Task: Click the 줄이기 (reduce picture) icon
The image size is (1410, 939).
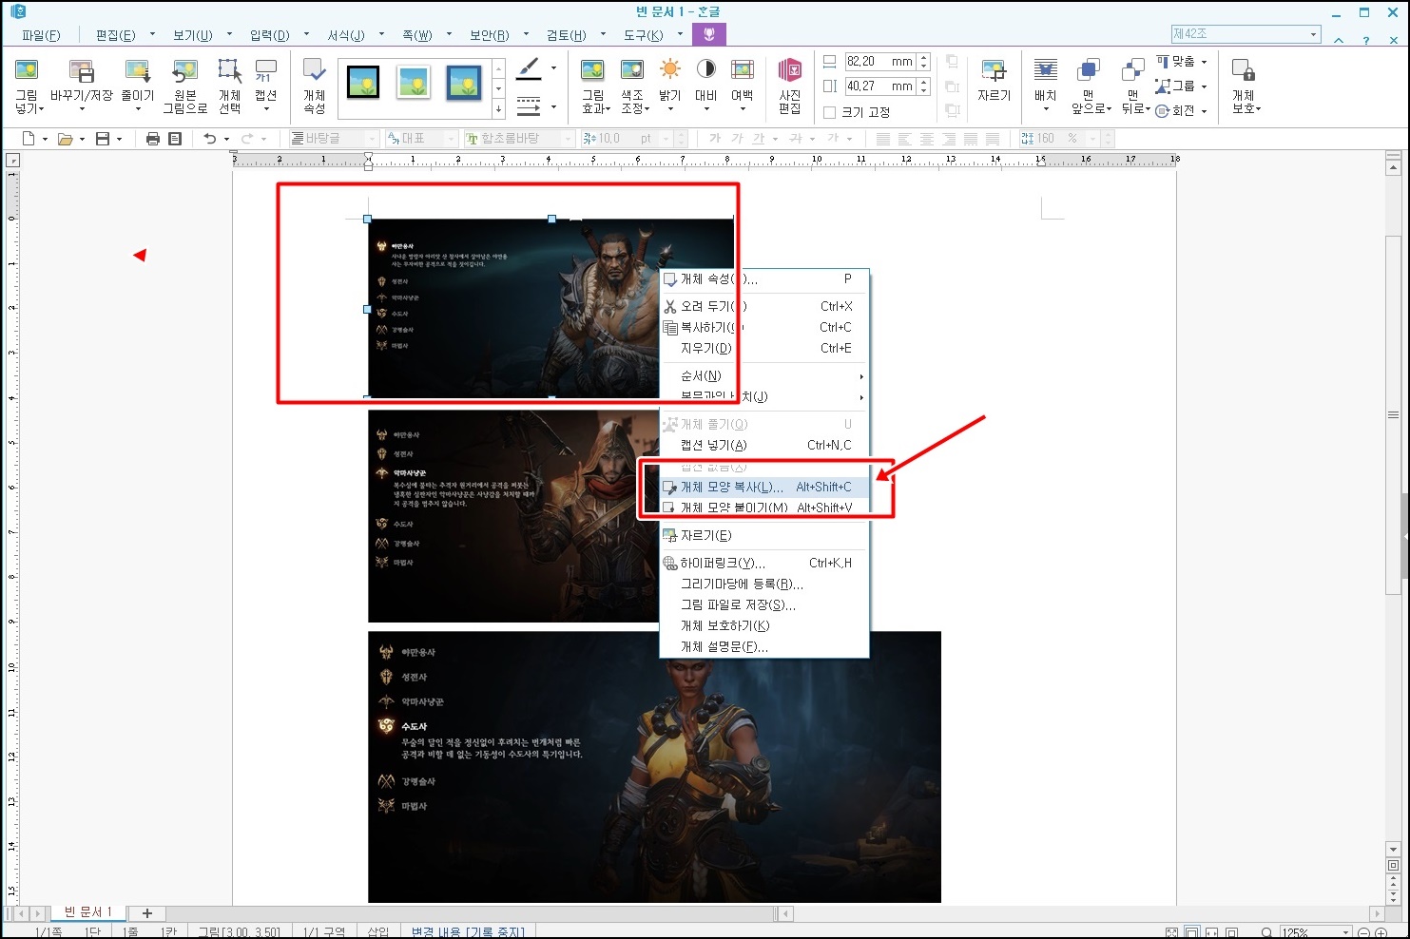Action: [x=137, y=70]
